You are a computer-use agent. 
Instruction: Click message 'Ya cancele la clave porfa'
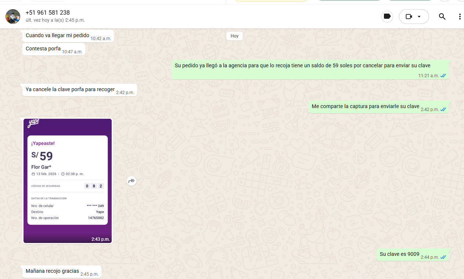(70, 89)
